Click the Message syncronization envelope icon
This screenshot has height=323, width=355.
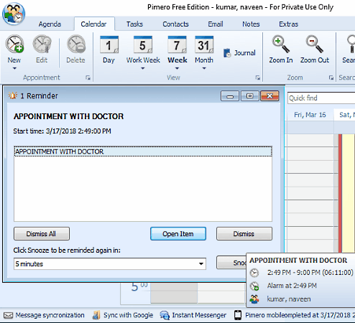tap(8, 315)
